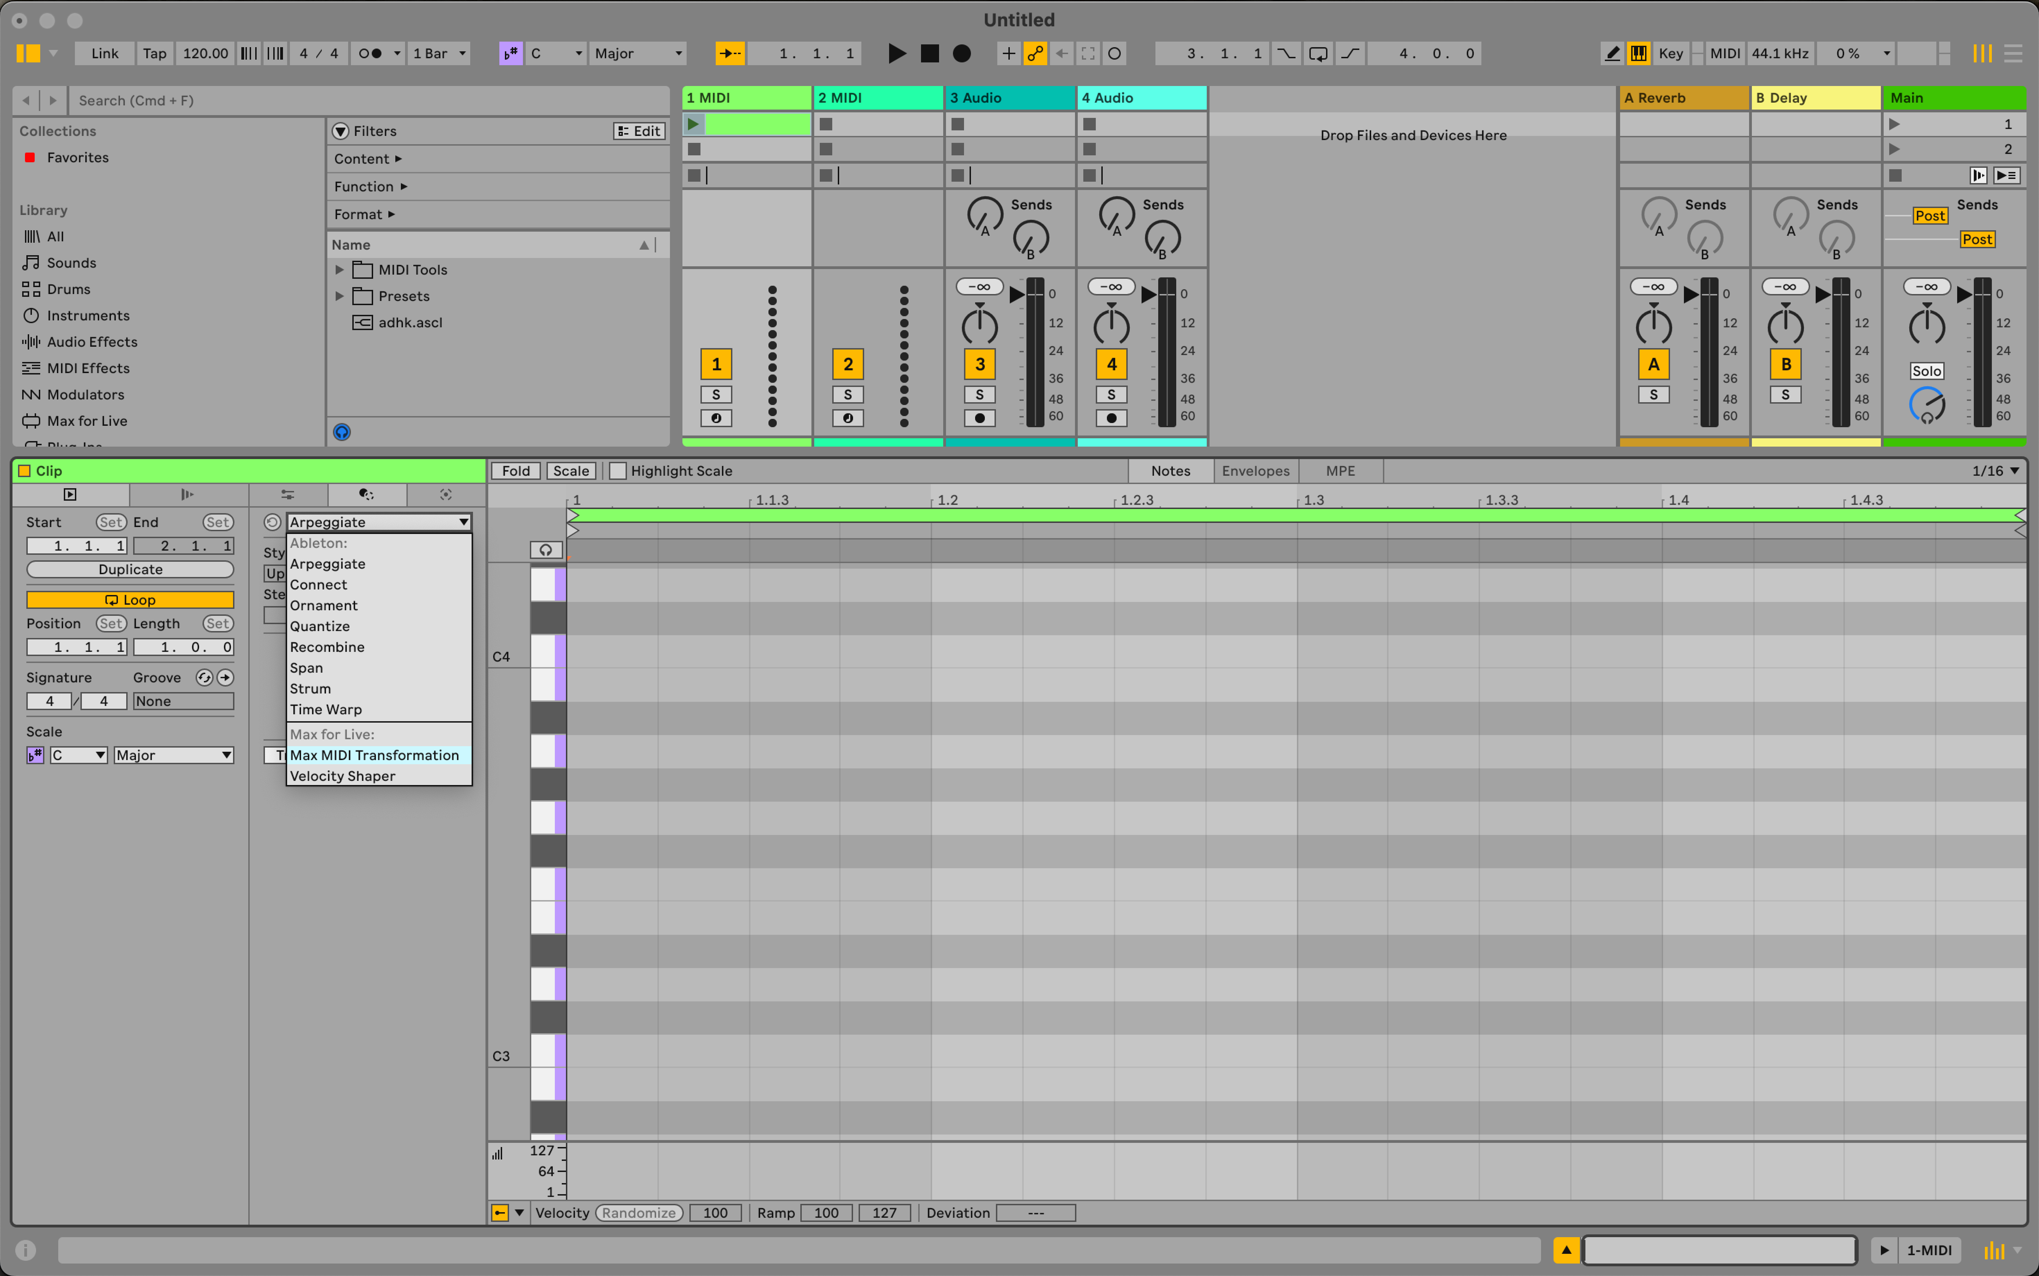2039x1276 pixels.
Task: Switch to the Envelopes tab
Action: 1255,471
